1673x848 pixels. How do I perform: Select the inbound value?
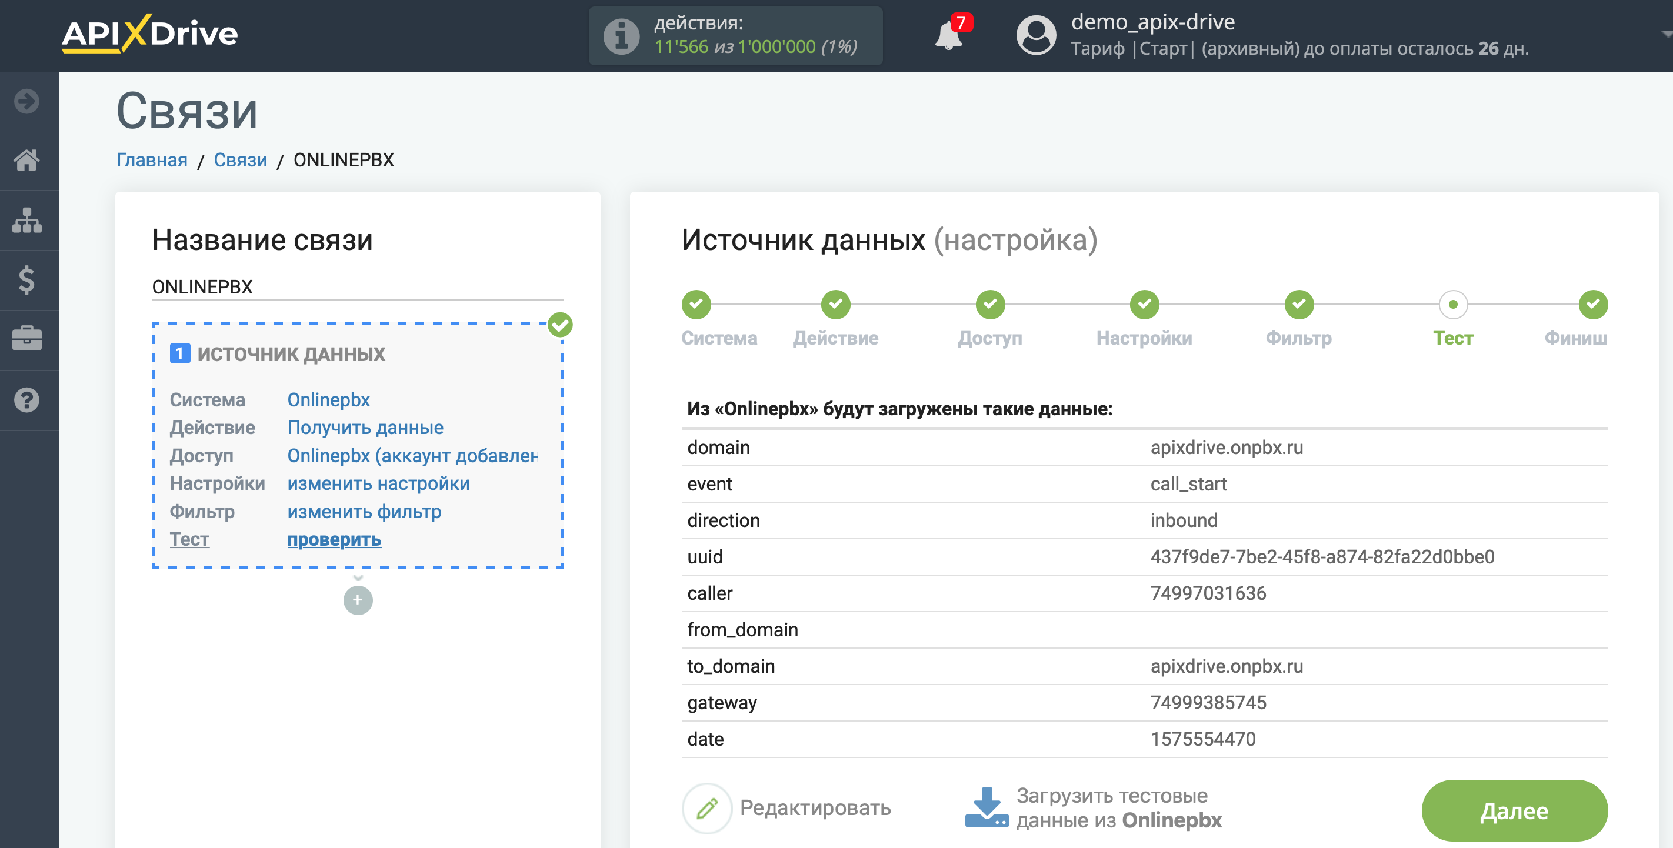coord(1184,520)
